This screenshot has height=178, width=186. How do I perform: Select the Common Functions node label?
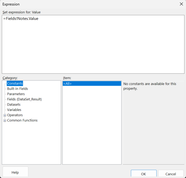[22, 120]
